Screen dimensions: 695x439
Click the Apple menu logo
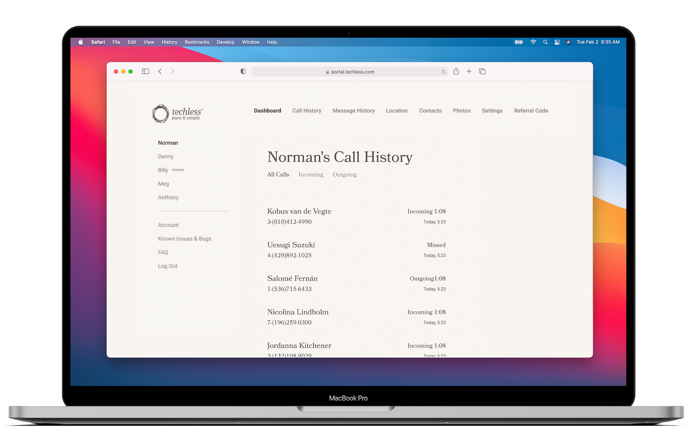(x=80, y=42)
